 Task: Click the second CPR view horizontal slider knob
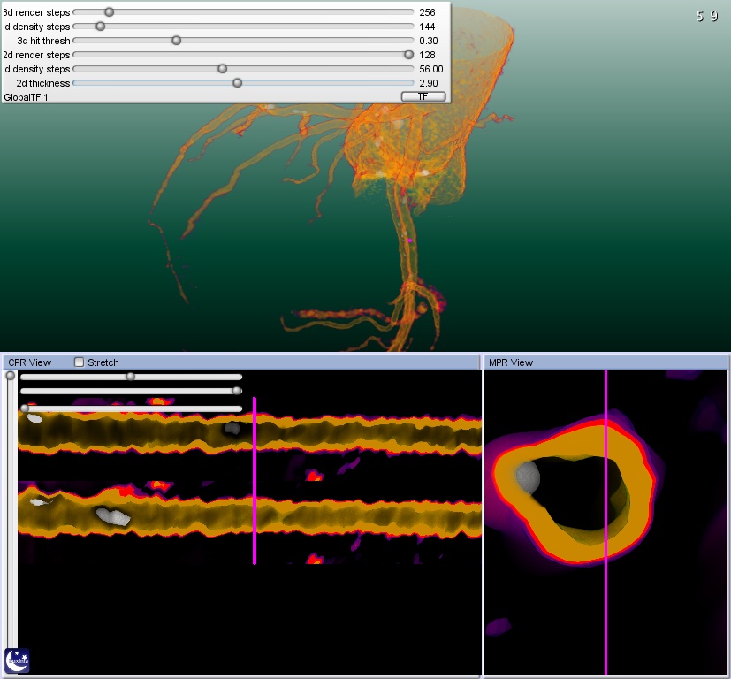(236, 391)
